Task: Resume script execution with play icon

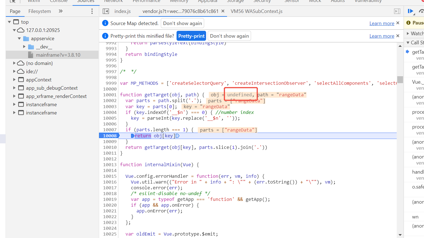Action: 410,11
